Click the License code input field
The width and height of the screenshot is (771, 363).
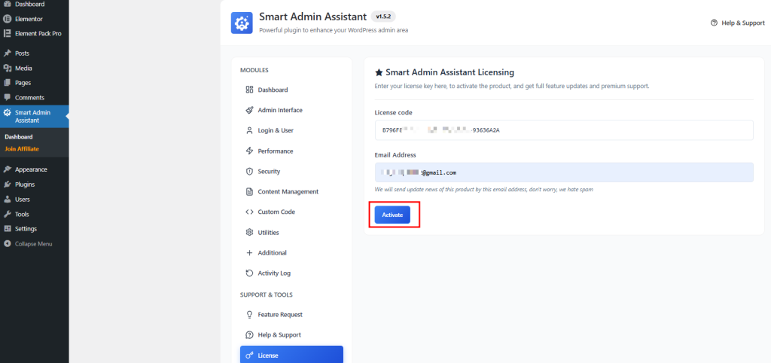pos(564,130)
